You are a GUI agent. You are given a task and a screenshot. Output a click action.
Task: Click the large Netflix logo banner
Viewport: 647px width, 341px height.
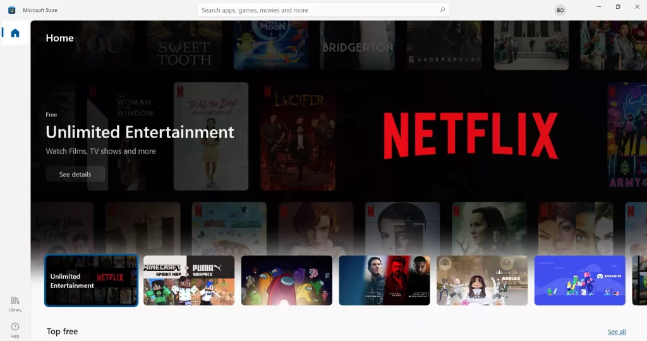[x=471, y=136]
